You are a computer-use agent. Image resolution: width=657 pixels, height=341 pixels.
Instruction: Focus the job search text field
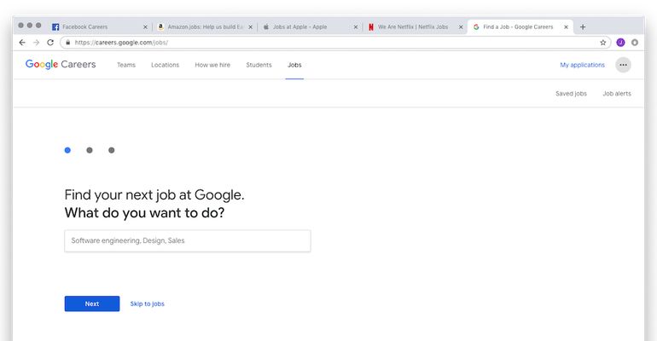click(x=187, y=240)
